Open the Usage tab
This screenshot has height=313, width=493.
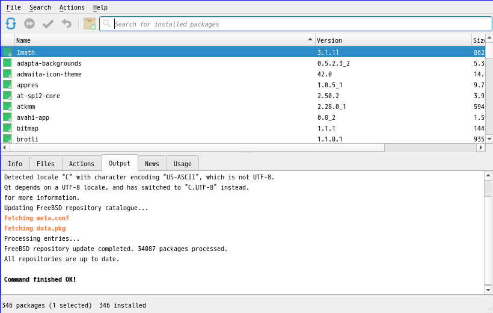pyautogui.click(x=183, y=164)
